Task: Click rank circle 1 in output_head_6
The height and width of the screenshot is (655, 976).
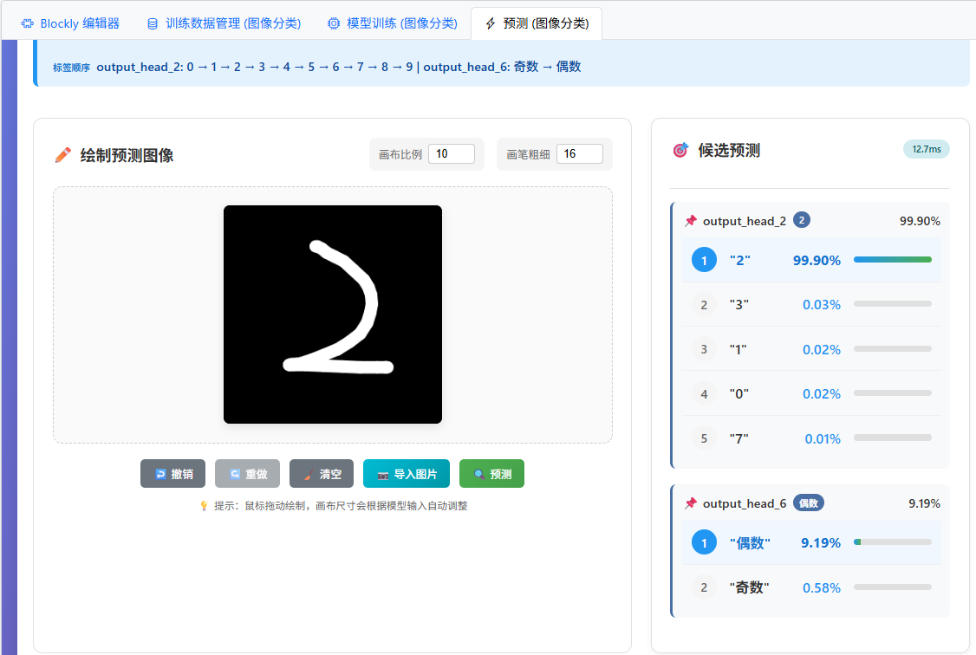Action: 704,542
